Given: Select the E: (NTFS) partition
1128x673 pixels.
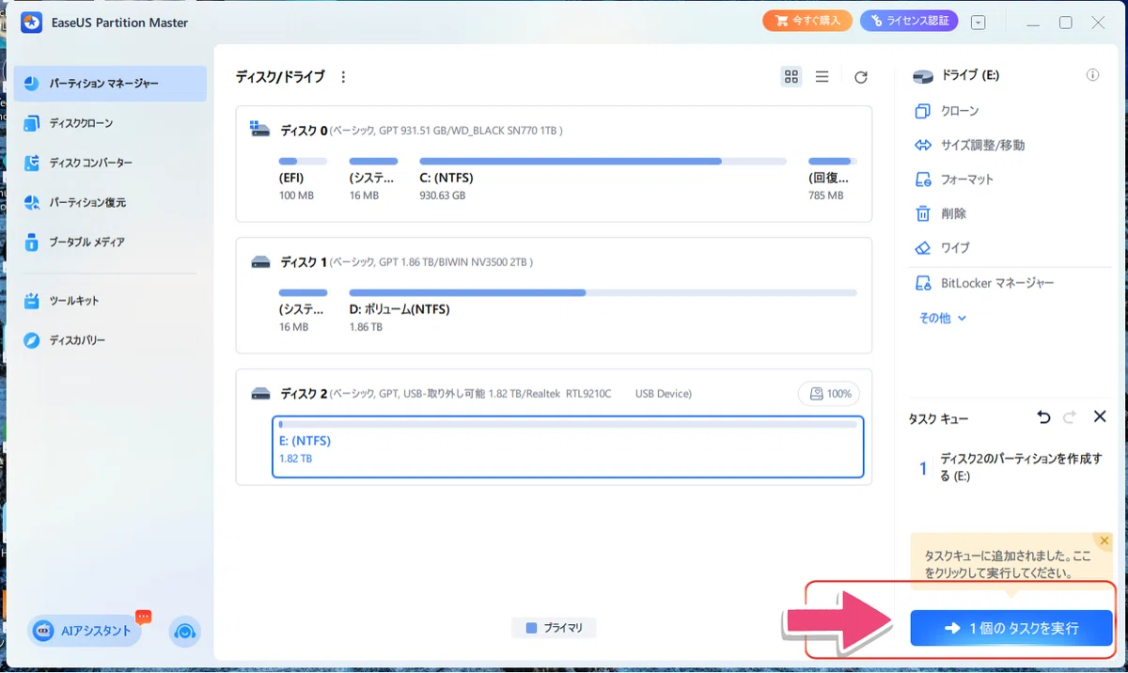Looking at the screenshot, I should point(568,447).
